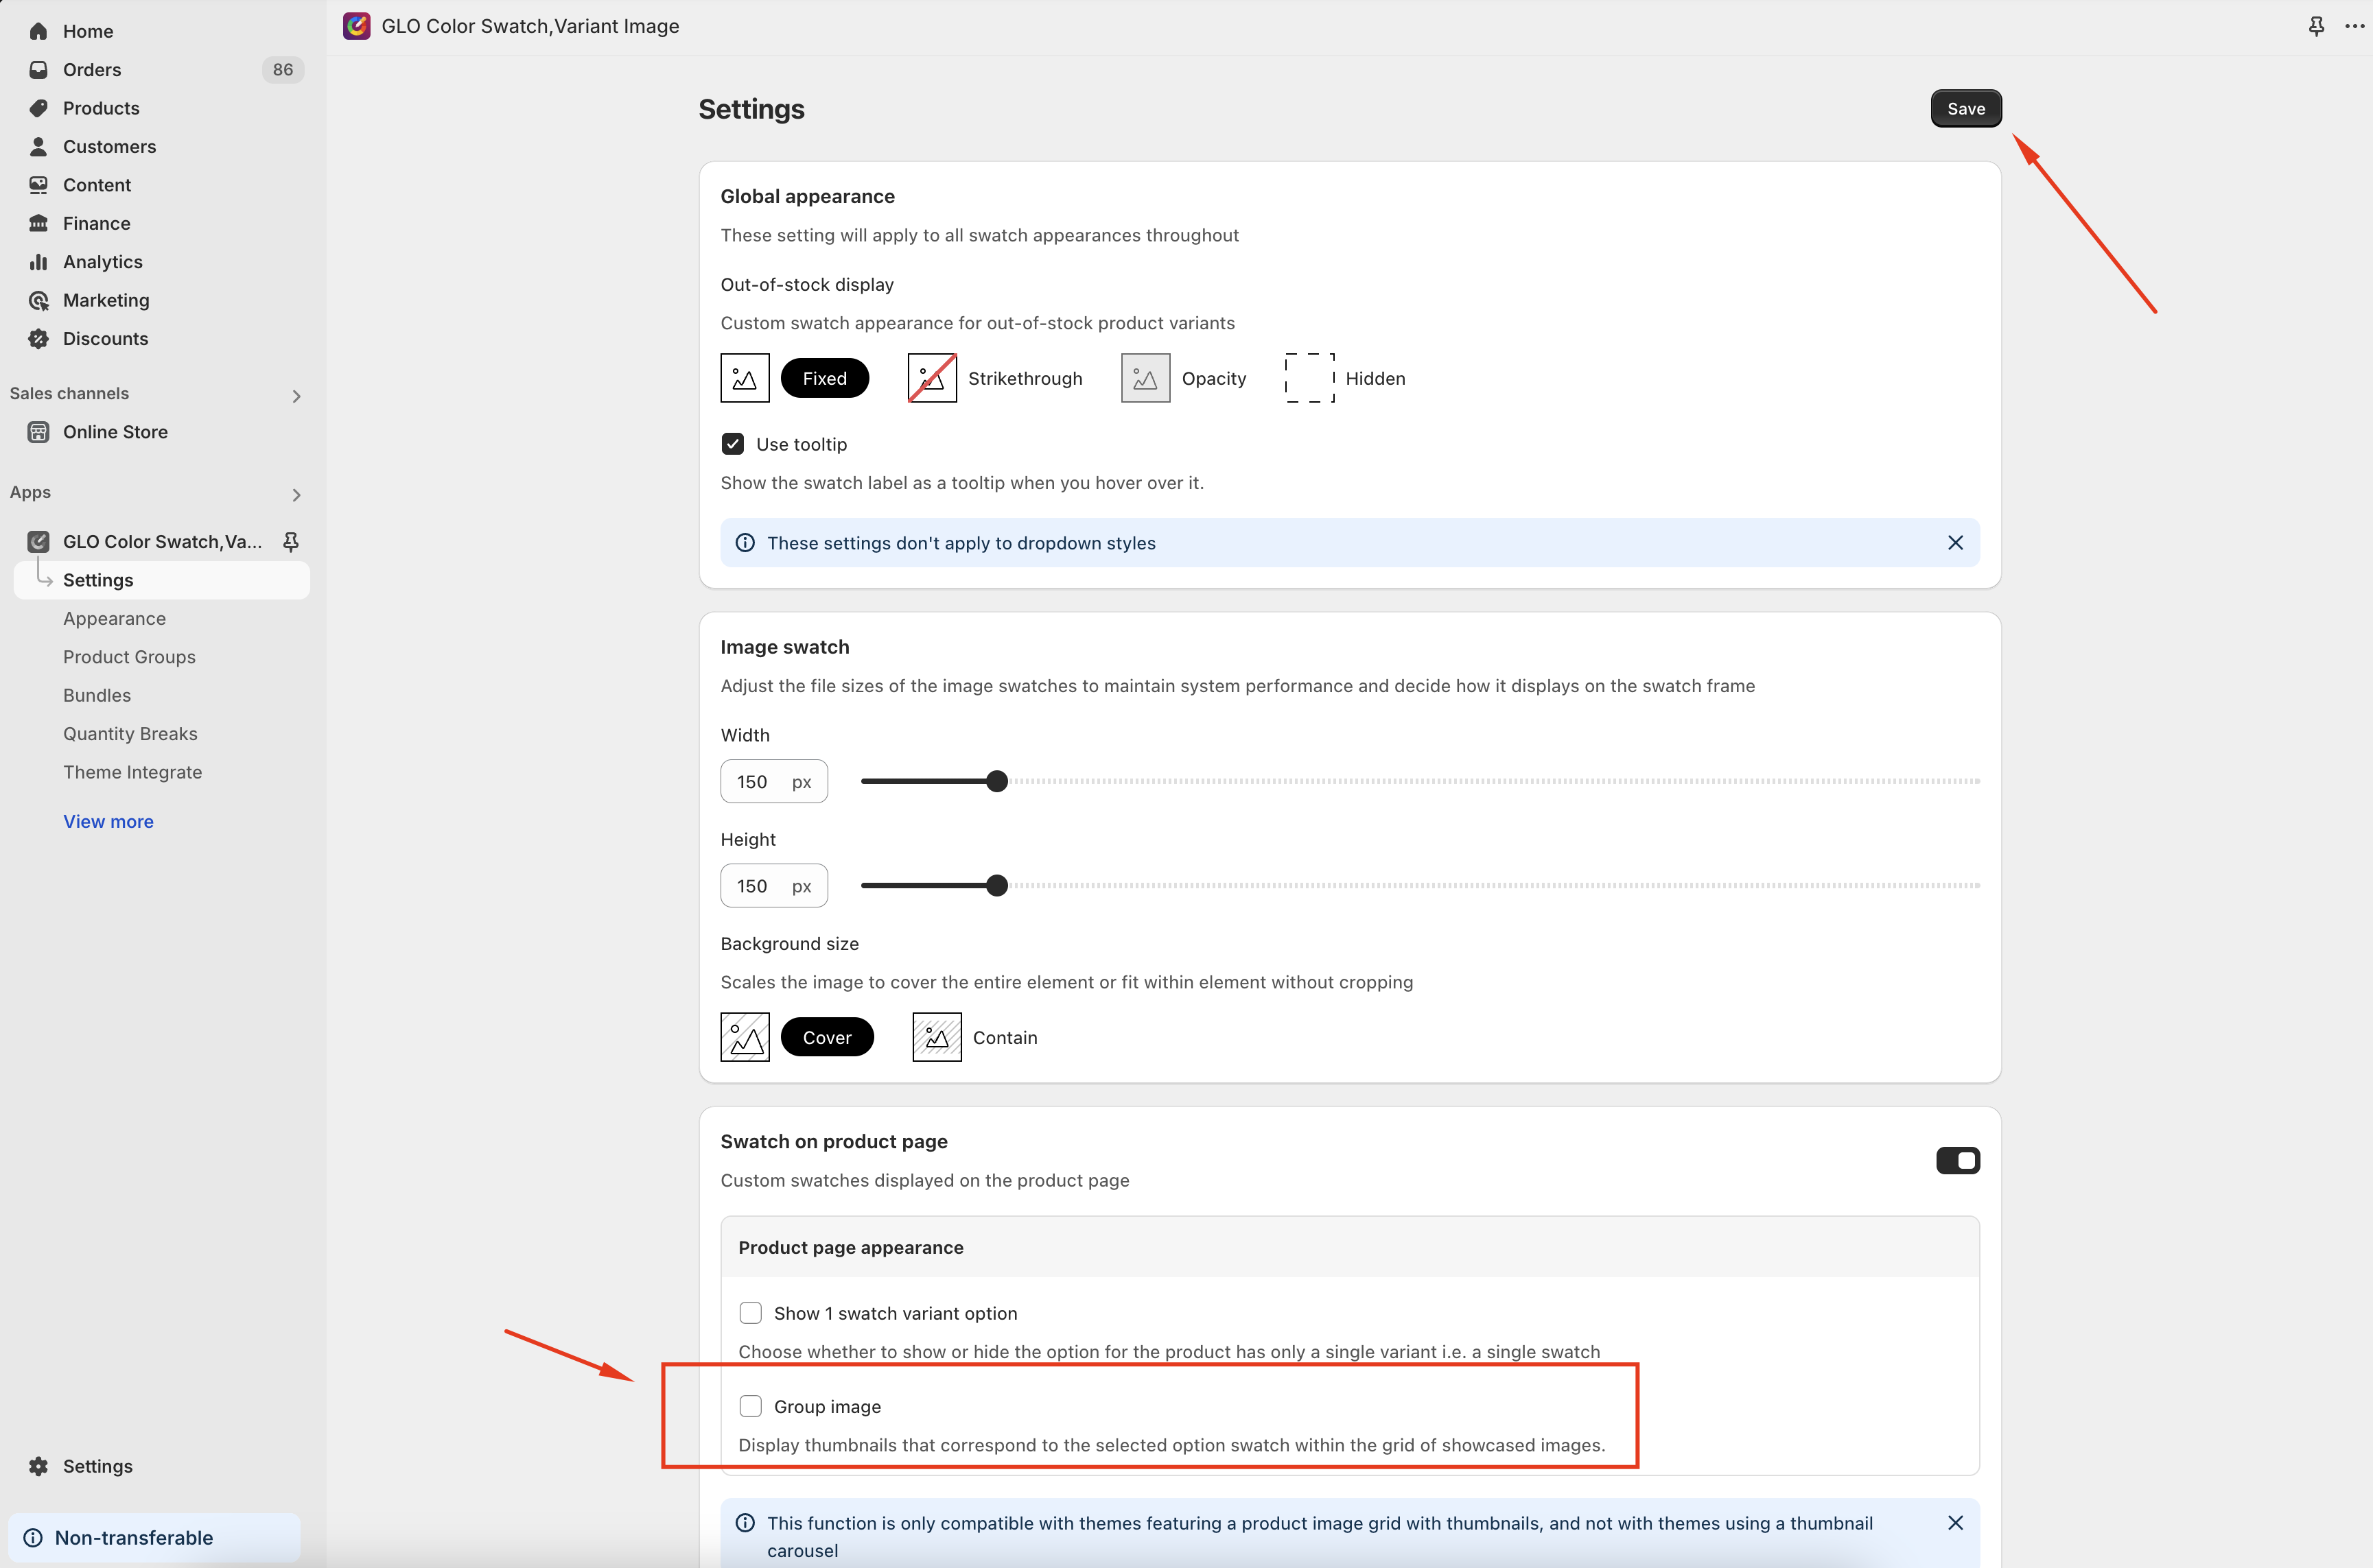This screenshot has height=1568, width=2373.
Task: Dismiss the dropdown styles notice
Action: click(1955, 543)
